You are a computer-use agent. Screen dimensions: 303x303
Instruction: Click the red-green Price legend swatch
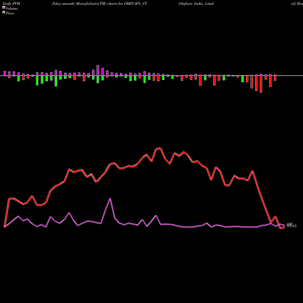coord(4,13)
